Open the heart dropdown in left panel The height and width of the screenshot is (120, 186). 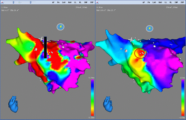click(2, 2)
